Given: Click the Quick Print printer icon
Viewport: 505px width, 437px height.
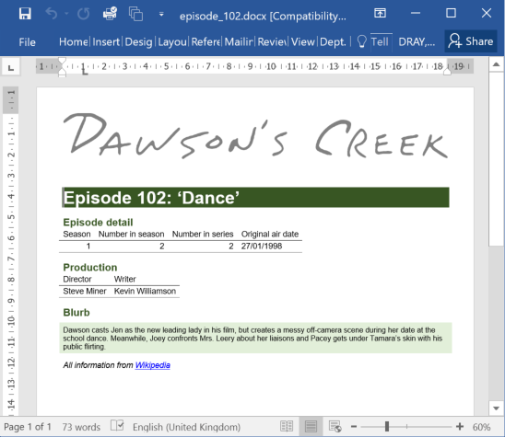Looking at the screenshot, I should (x=110, y=14).
